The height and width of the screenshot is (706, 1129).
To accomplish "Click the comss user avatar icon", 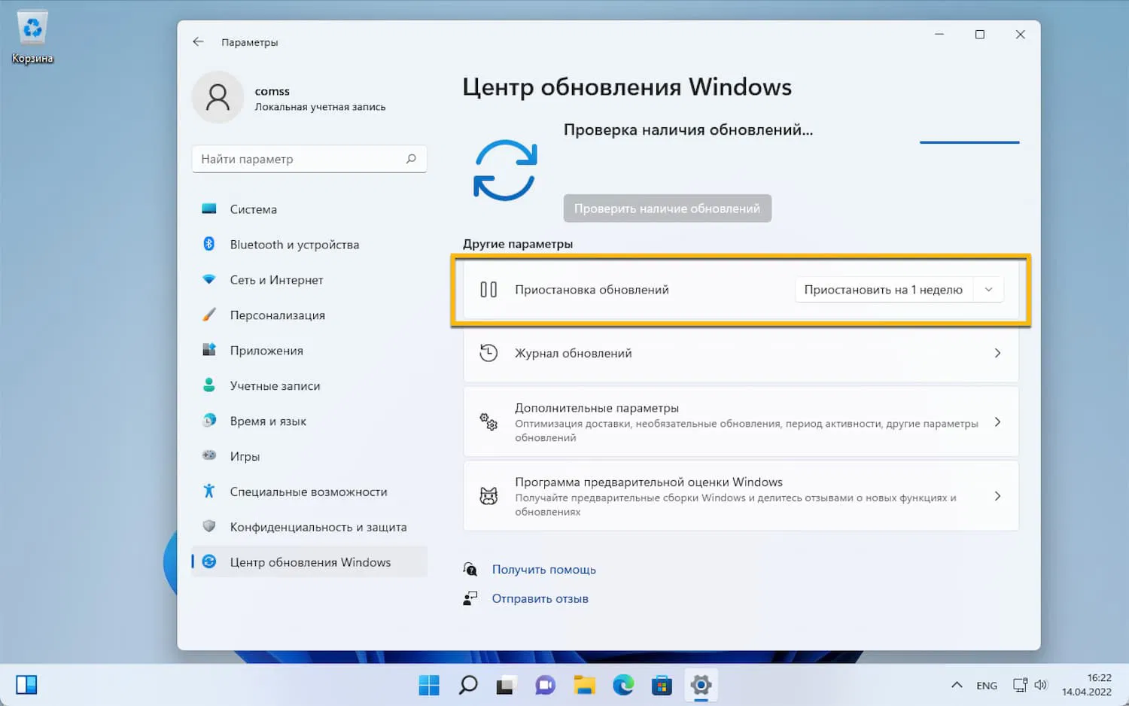I will point(218,98).
